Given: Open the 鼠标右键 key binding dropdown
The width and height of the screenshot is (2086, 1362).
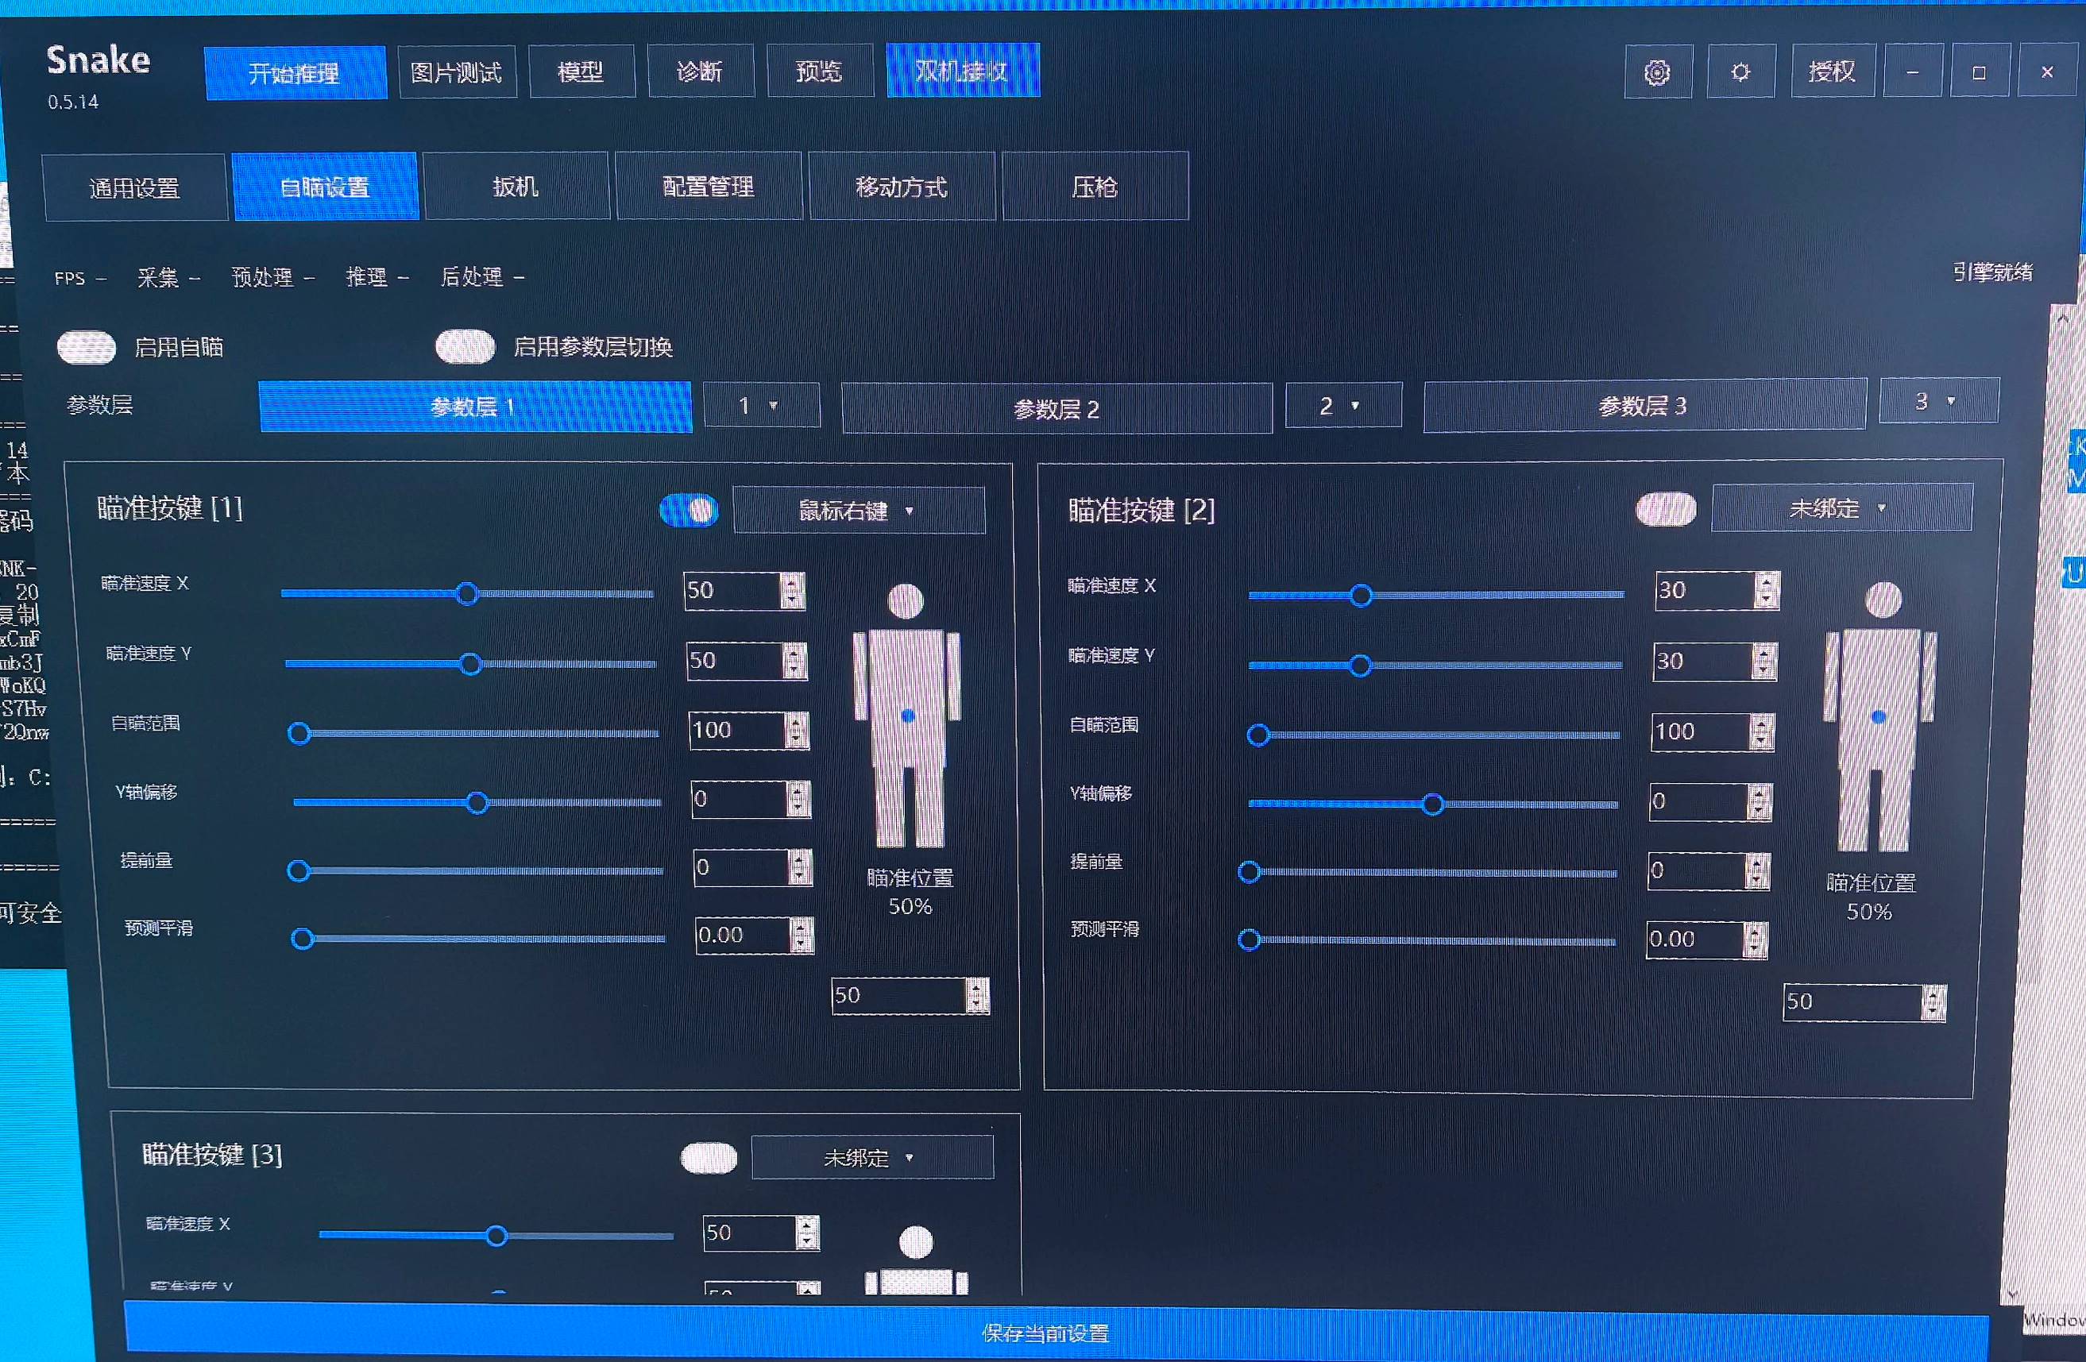Looking at the screenshot, I should (x=859, y=510).
